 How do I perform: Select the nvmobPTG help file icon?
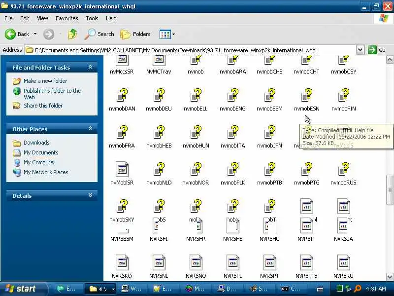coord(306,169)
